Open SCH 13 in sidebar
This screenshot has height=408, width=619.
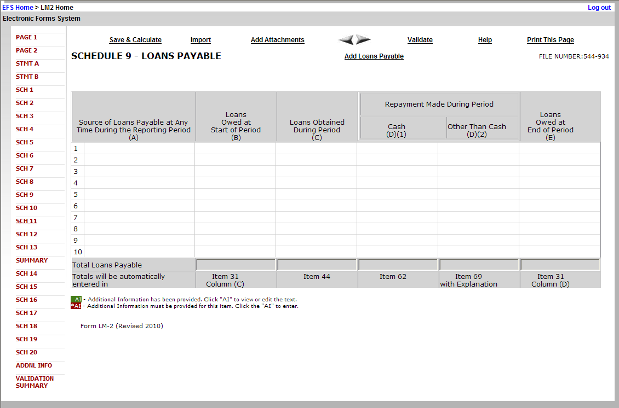tap(26, 247)
